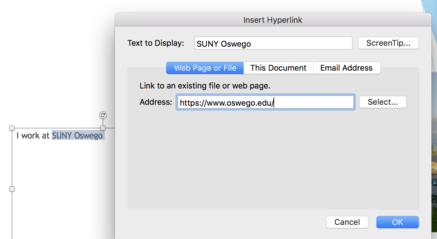
Task: Confirm the hyperlink with OK
Action: pyautogui.click(x=398, y=222)
